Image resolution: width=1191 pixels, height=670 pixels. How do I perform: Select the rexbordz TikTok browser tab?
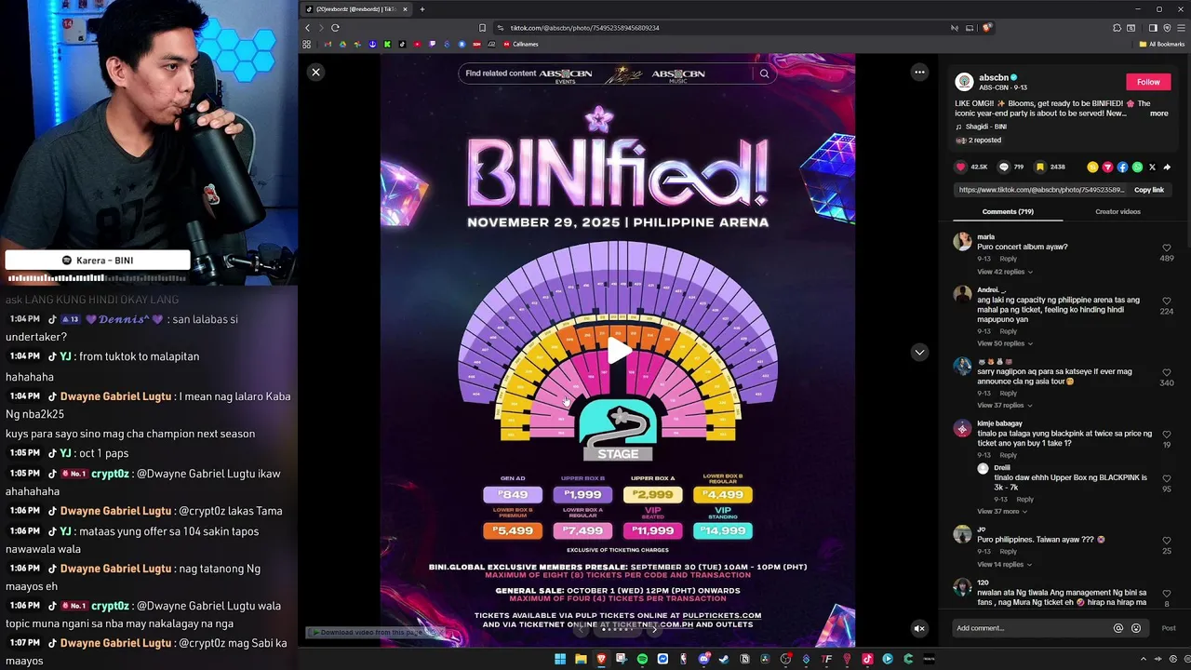tap(357, 9)
